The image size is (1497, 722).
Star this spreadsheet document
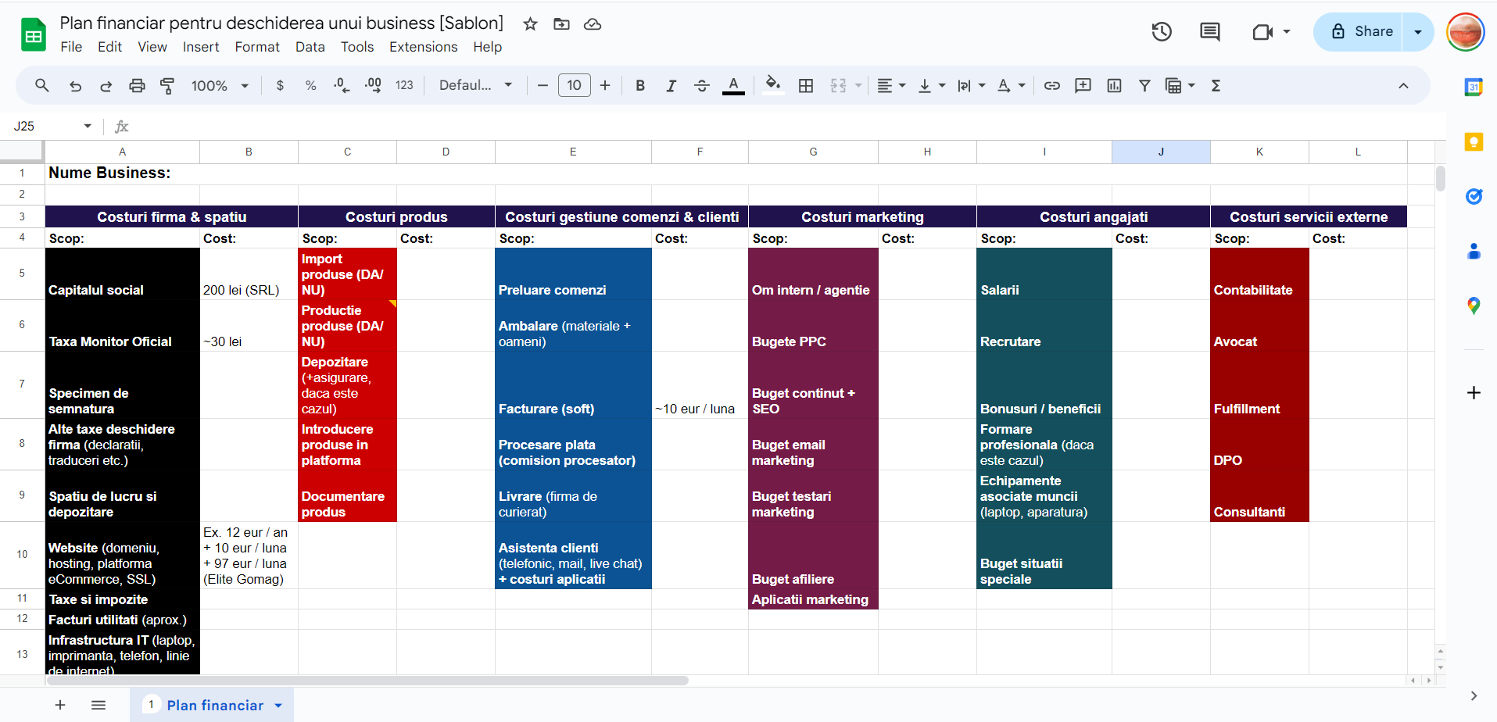click(530, 23)
